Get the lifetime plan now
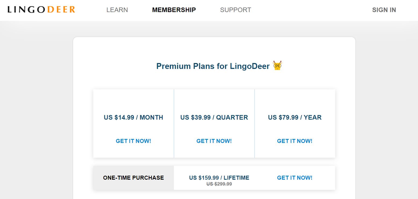Image resolution: width=418 pixels, height=199 pixels. click(x=295, y=178)
